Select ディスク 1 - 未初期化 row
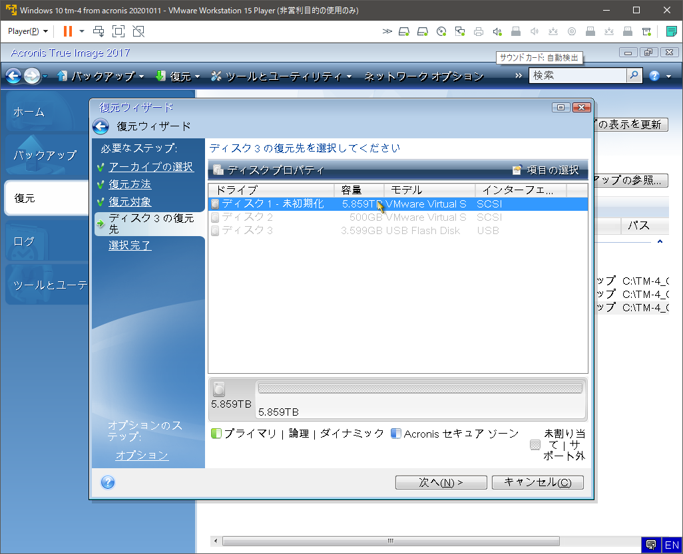The image size is (683, 554). [x=398, y=204]
